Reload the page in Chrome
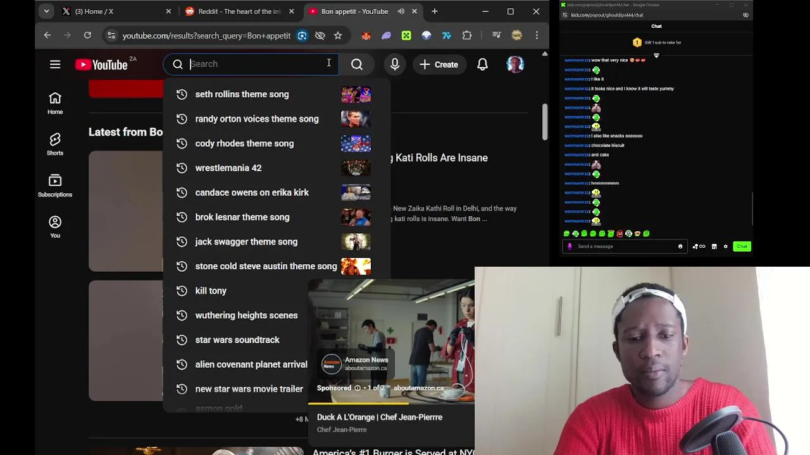 coord(87,35)
